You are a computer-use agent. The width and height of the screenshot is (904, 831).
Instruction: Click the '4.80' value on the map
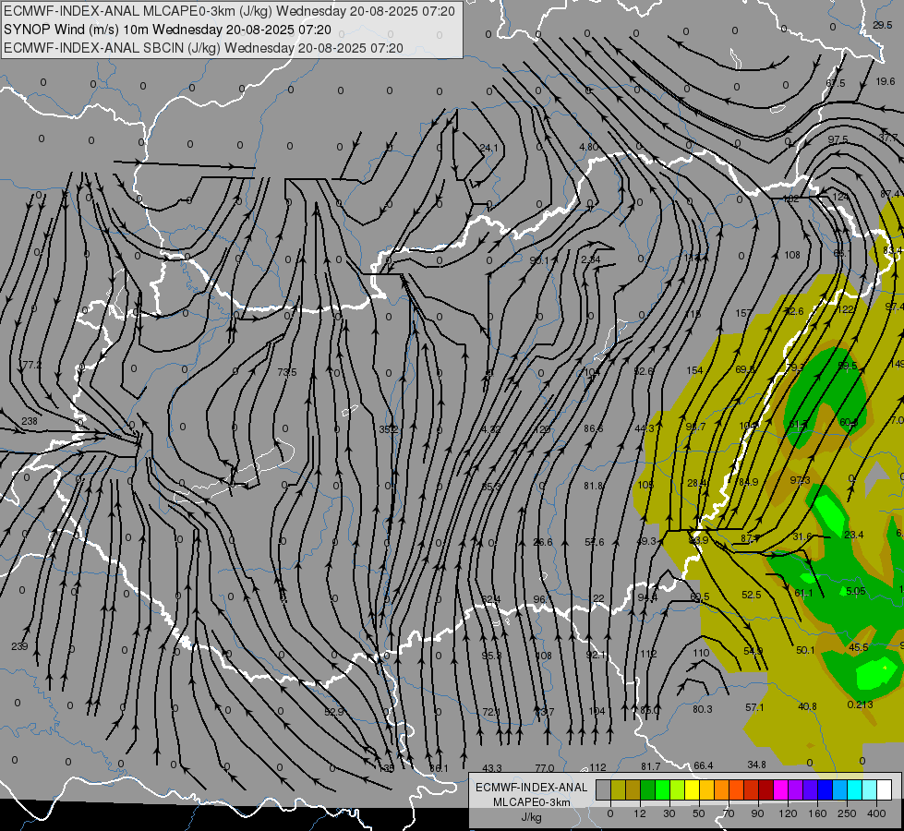(588, 147)
